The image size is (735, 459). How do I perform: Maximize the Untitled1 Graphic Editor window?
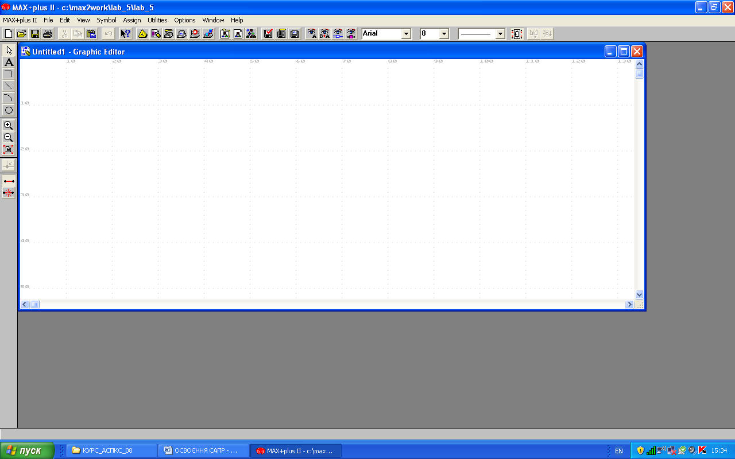624,51
